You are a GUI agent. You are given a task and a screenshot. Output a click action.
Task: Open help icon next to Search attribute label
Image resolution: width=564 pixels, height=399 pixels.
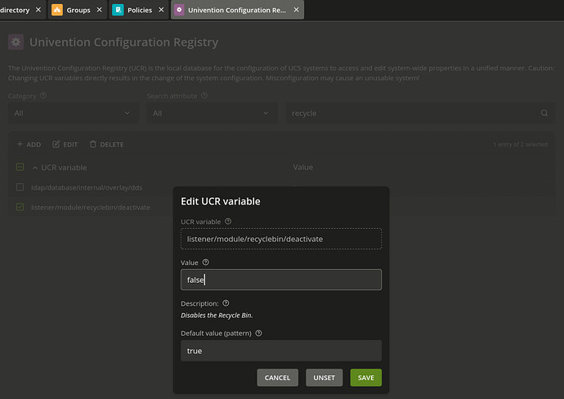pyautogui.click(x=204, y=96)
